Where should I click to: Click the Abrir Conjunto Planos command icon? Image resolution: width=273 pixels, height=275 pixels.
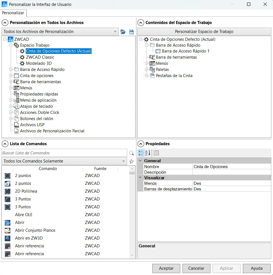point(8,230)
